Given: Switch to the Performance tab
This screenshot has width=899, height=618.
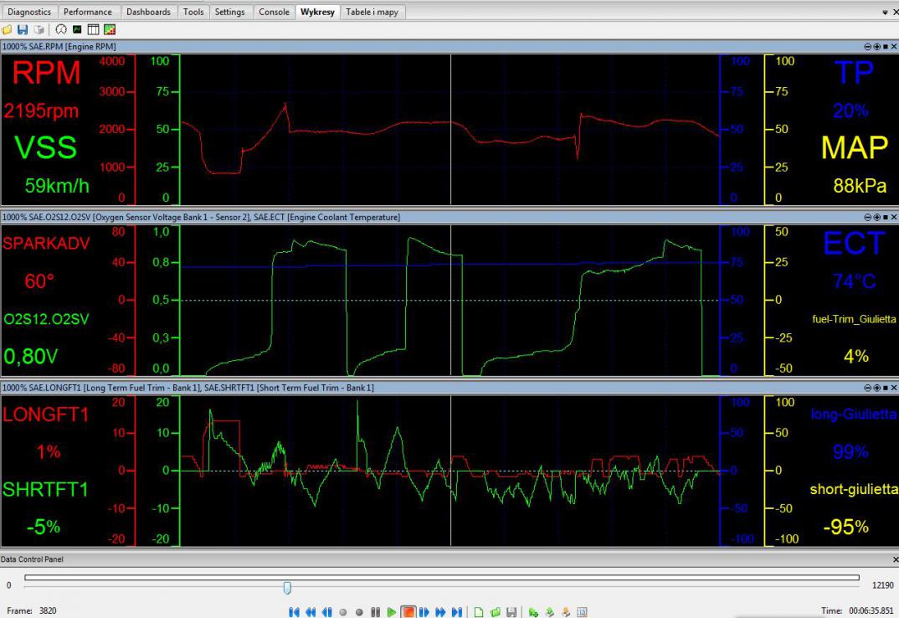Looking at the screenshot, I should [x=88, y=12].
